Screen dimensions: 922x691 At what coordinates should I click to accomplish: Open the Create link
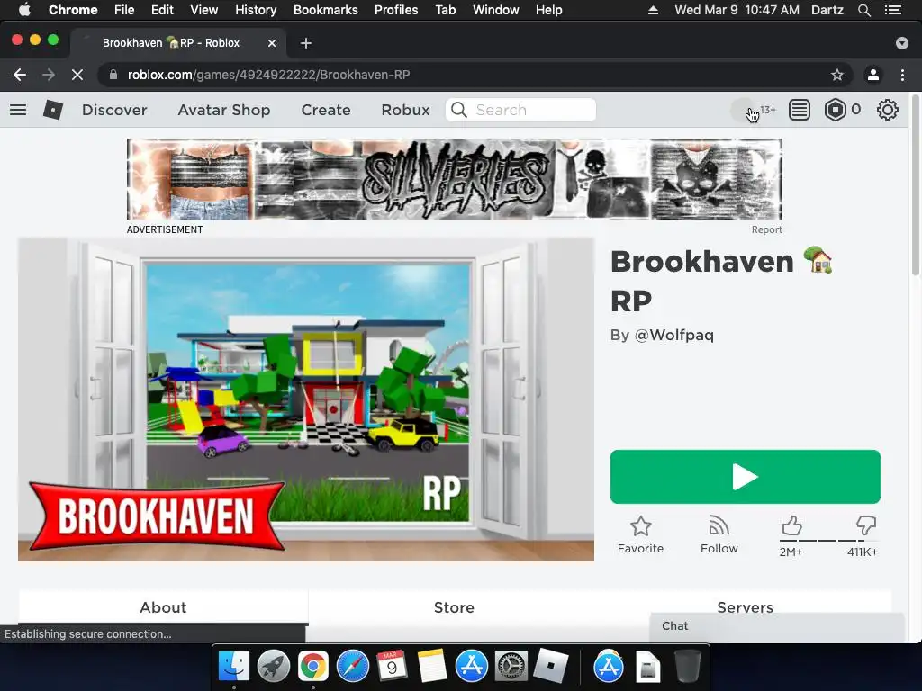pos(326,110)
